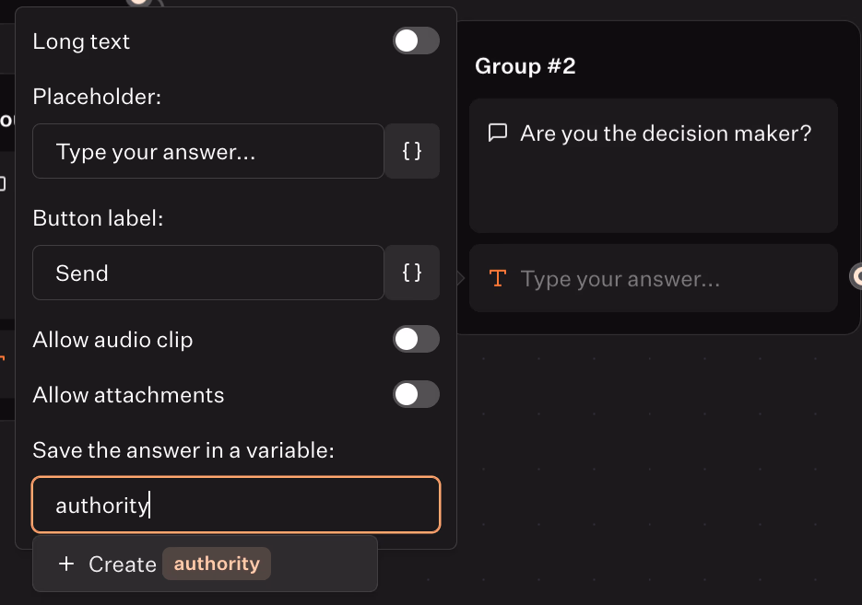Select the authority variable tag
862x605 pixels.
217,564
